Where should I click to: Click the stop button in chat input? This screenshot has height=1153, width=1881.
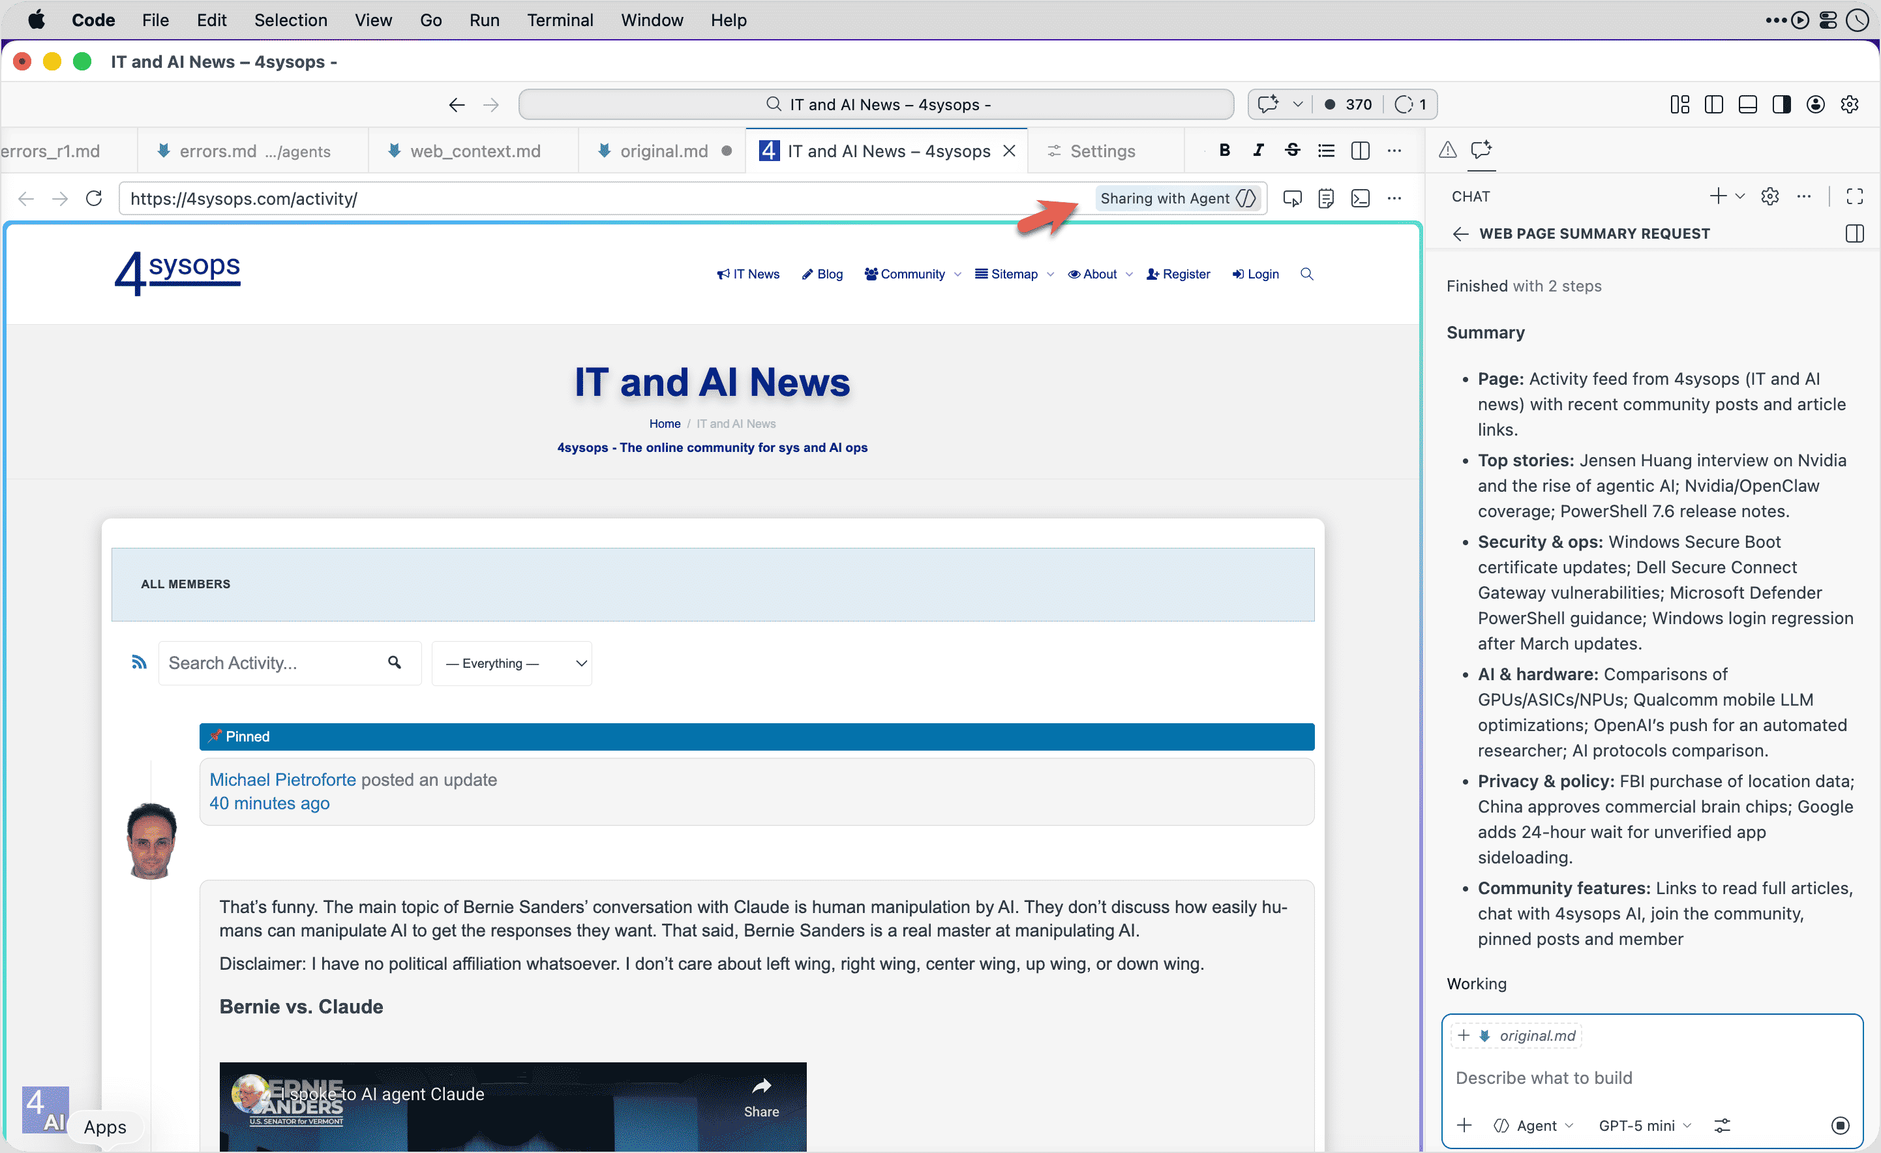click(1840, 1125)
